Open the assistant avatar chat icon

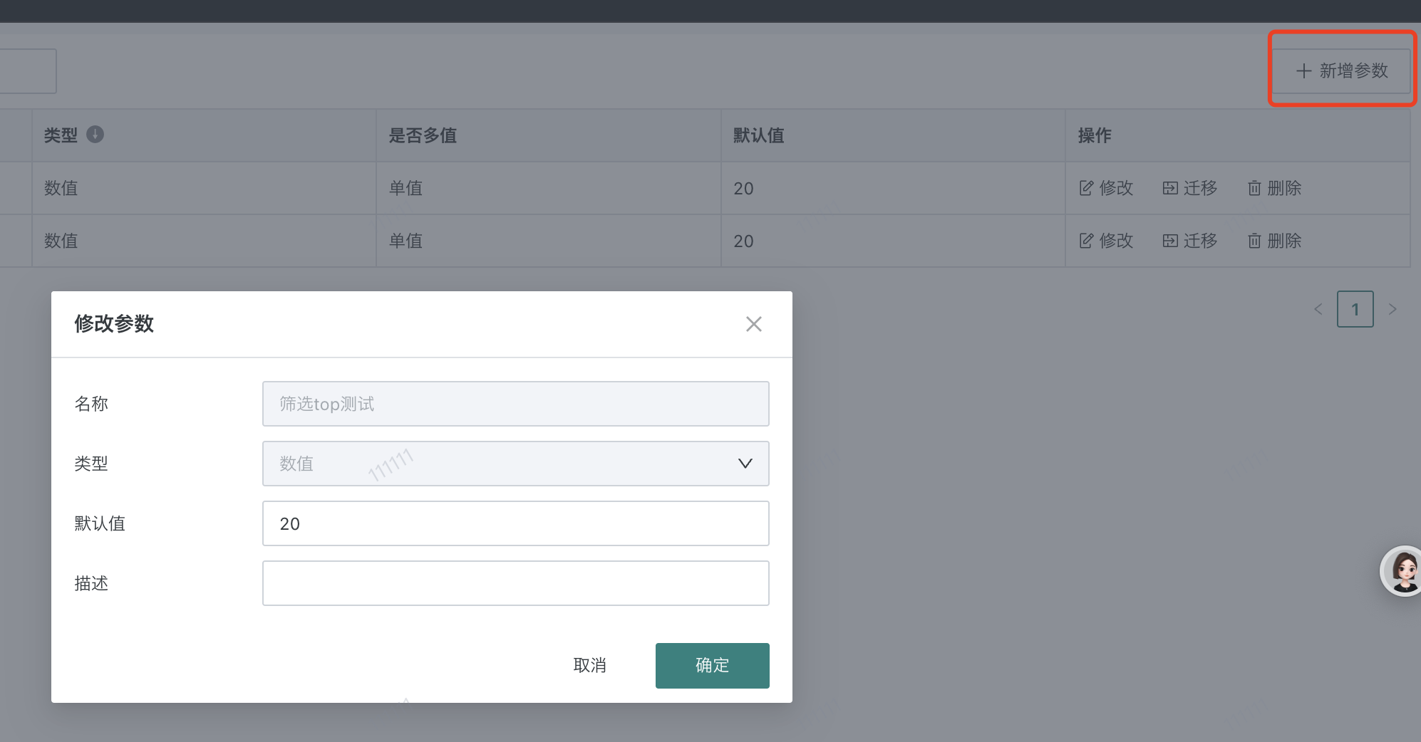(x=1403, y=570)
